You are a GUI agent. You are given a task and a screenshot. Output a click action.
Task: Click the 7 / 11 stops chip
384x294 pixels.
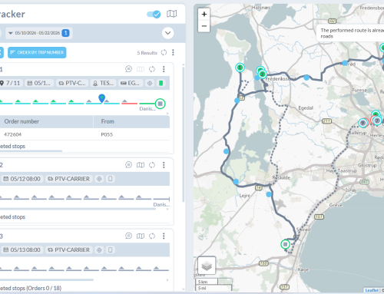point(10,83)
